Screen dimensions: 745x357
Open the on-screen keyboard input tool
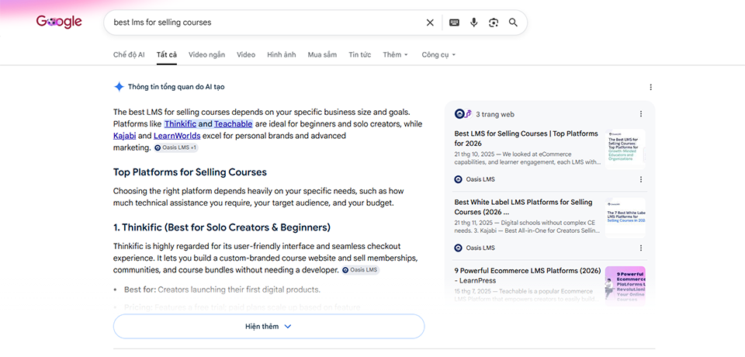pyautogui.click(x=454, y=23)
